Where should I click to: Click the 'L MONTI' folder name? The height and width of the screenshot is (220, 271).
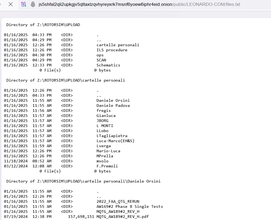pyautogui.click(x=105, y=126)
